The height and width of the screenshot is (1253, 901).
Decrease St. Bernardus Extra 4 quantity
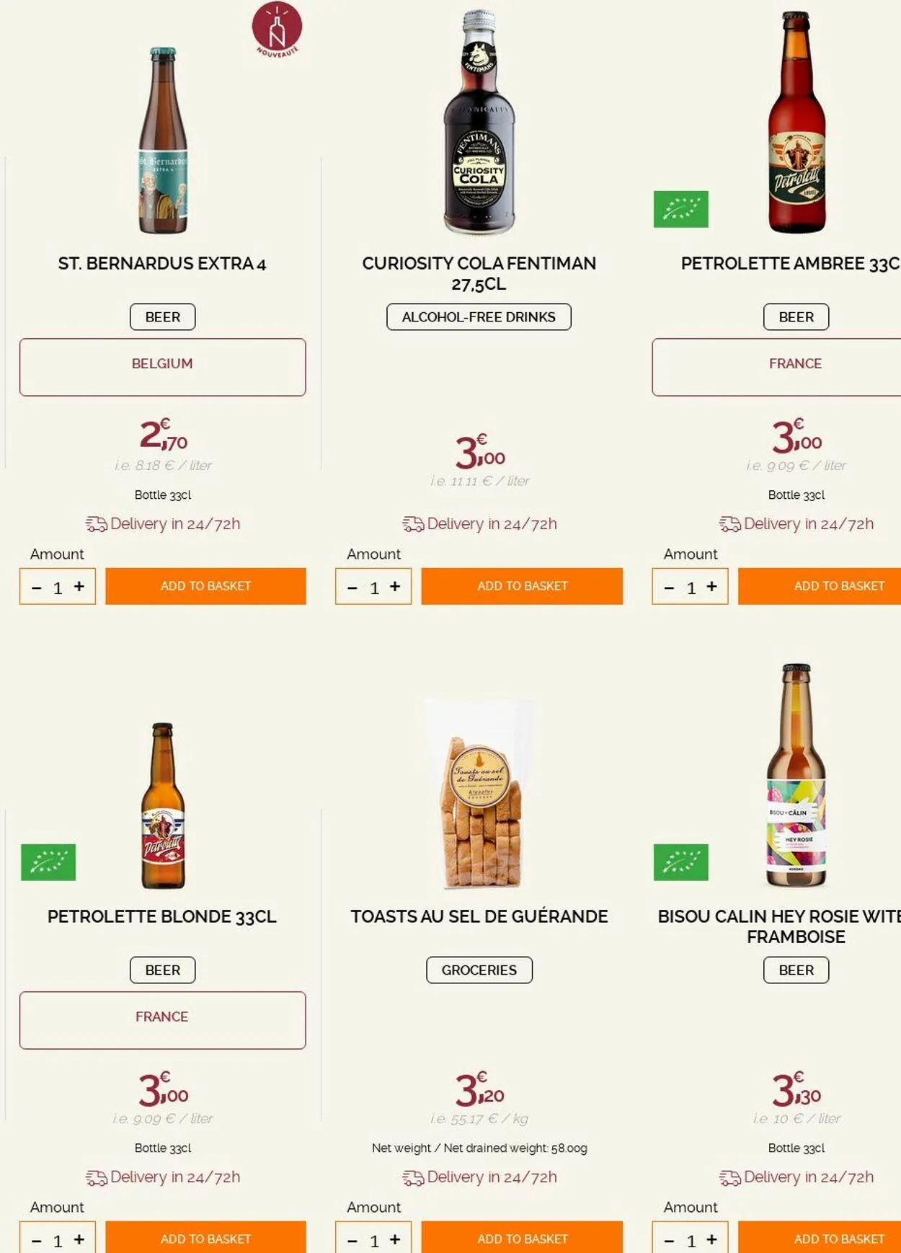(x=37, y=588)
